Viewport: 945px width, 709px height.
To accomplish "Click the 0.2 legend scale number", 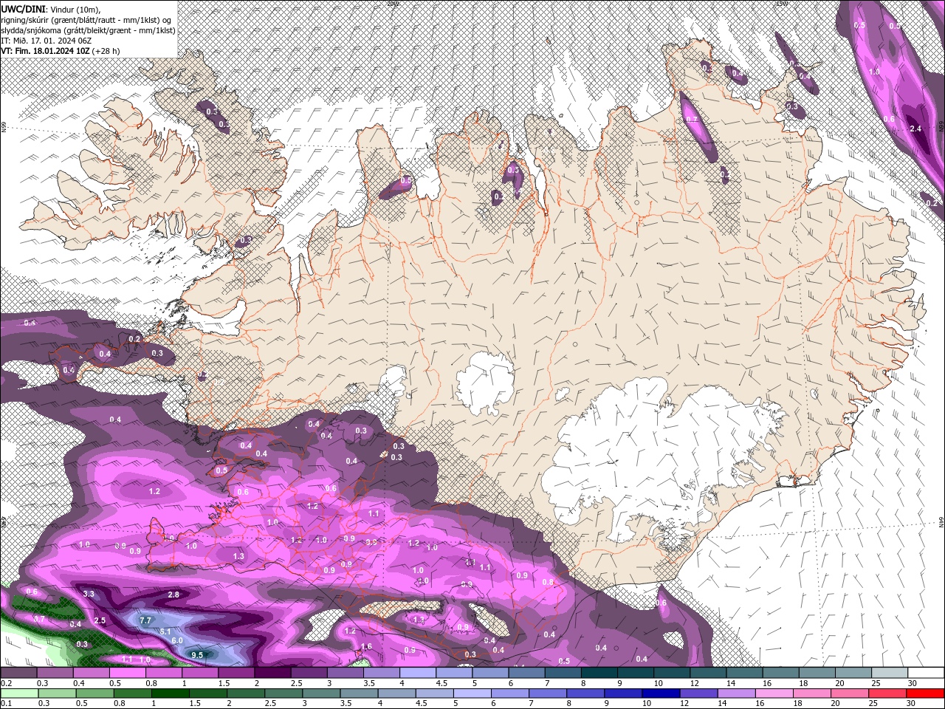I will [6, 683].
